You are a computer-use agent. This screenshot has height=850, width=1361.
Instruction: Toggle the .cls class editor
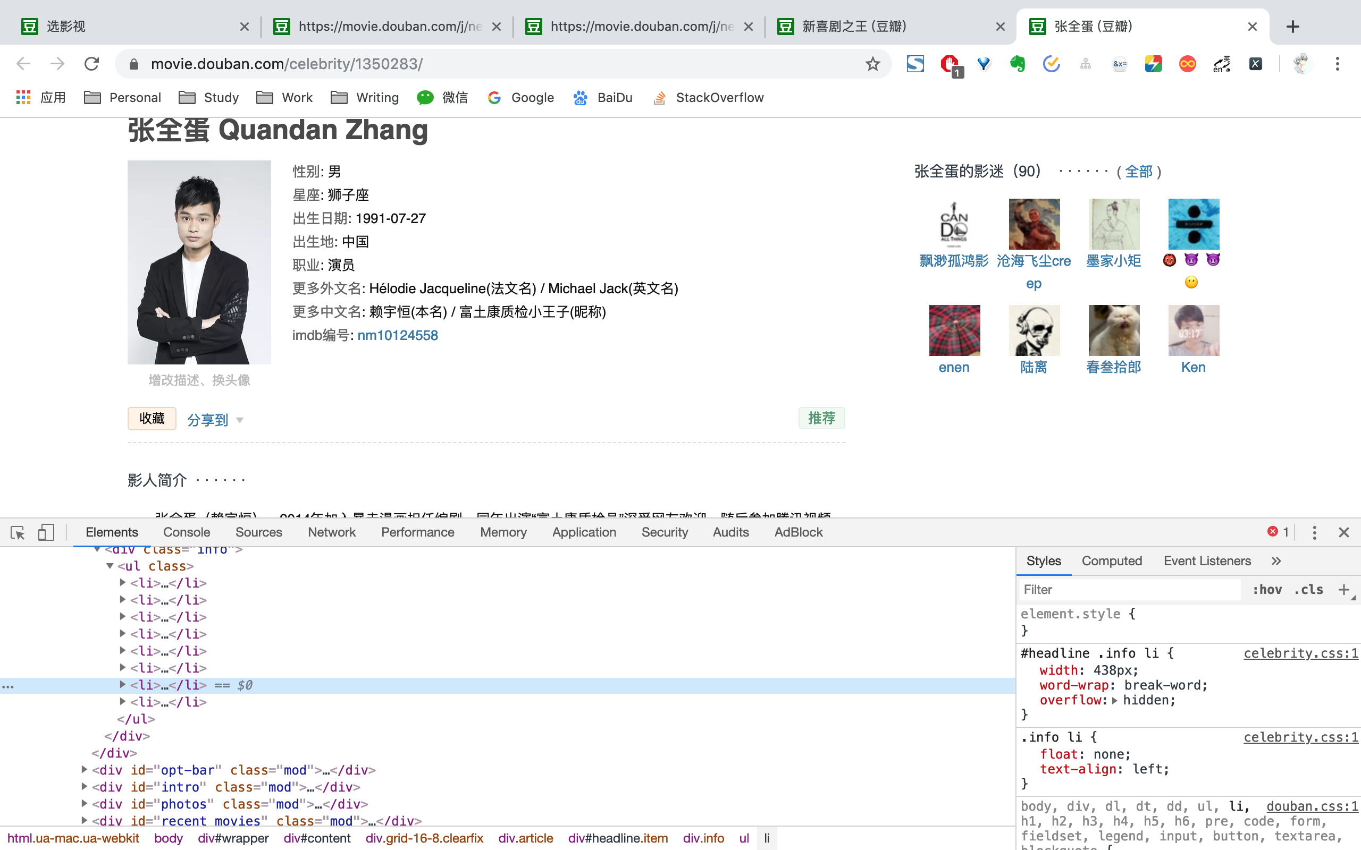[1309, 590]
